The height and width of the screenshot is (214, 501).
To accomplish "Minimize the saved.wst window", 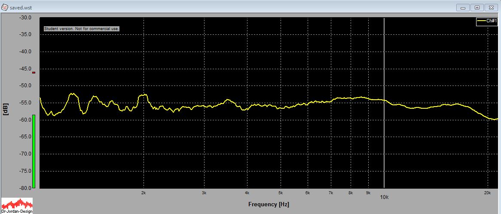I will pyautogui.click(x=463, y=7).
